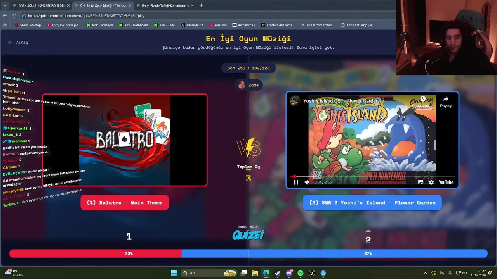Open Kick - Anasayfa bookmark
Screen dimensions: 497x279
(99, 25)
